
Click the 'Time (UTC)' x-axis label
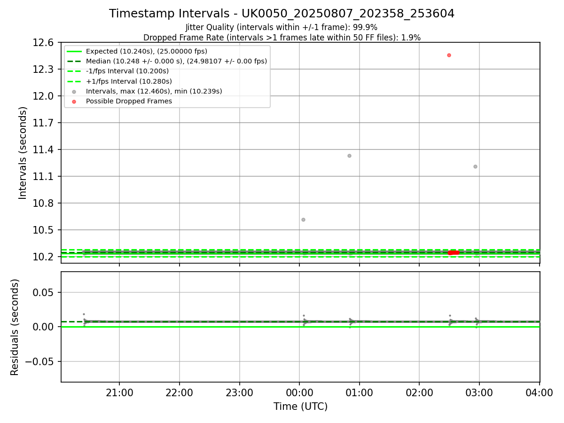click(300, 407)
